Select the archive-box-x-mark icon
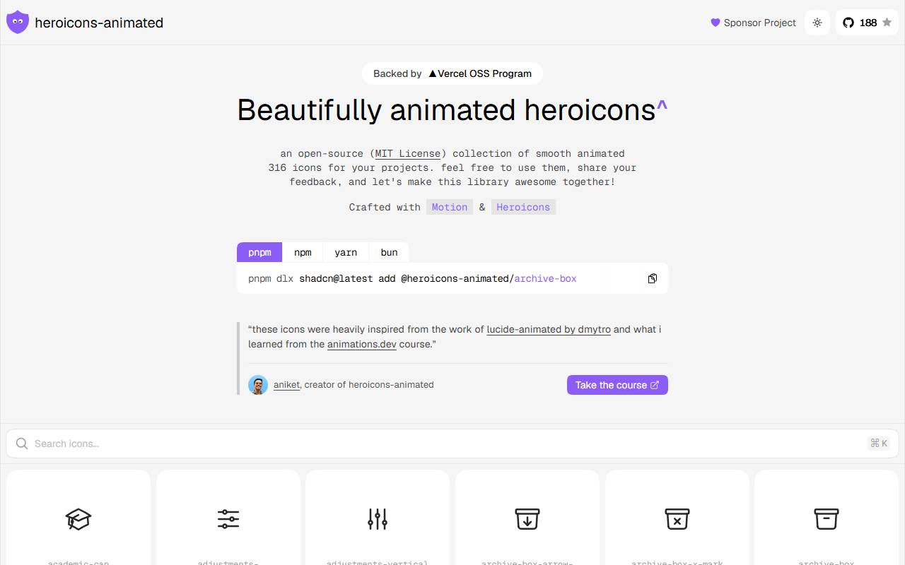905x565 pixels. pos(677,518)
